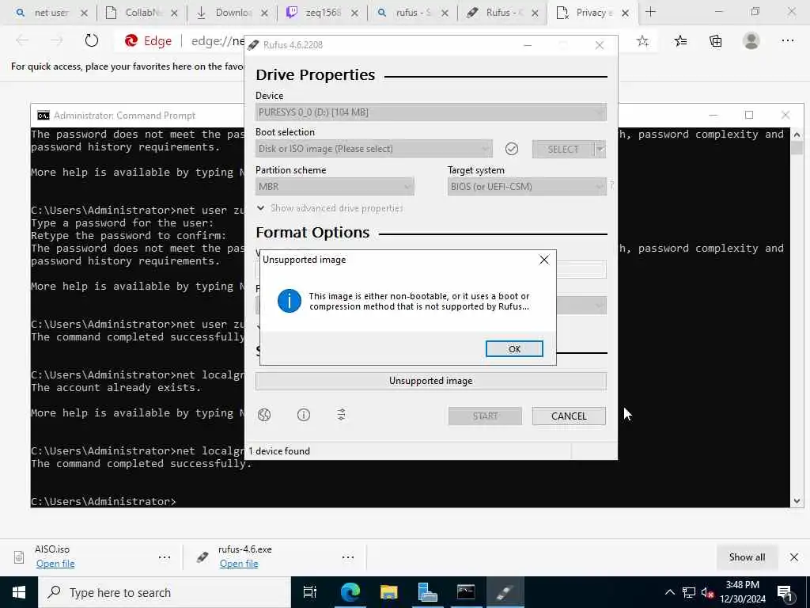Viewport: 810px width, 608px height.
Task: Open Edge from the taskbar
Action: 350,592
